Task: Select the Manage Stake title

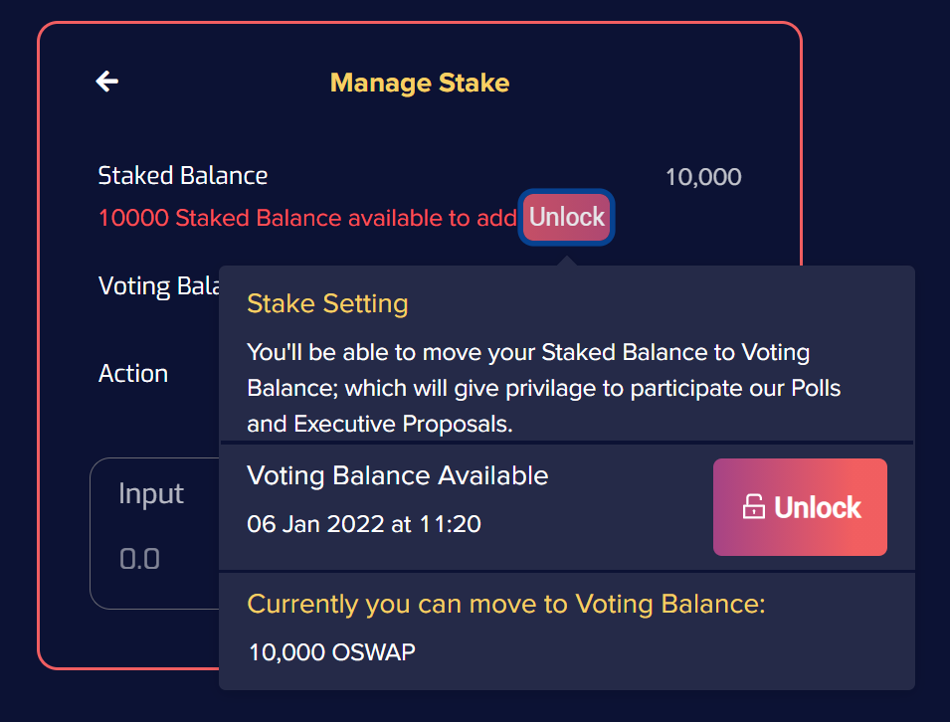Action: (419, 83)
